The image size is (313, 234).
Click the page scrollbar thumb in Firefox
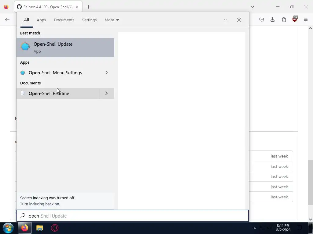[311, 182]
